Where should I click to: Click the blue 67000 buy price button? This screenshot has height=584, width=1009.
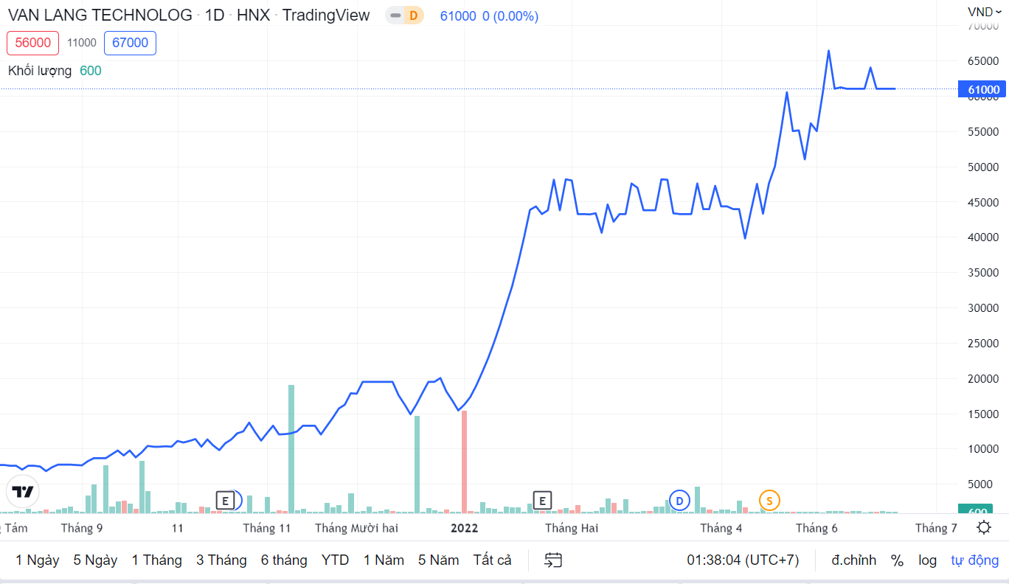(130, 43)
